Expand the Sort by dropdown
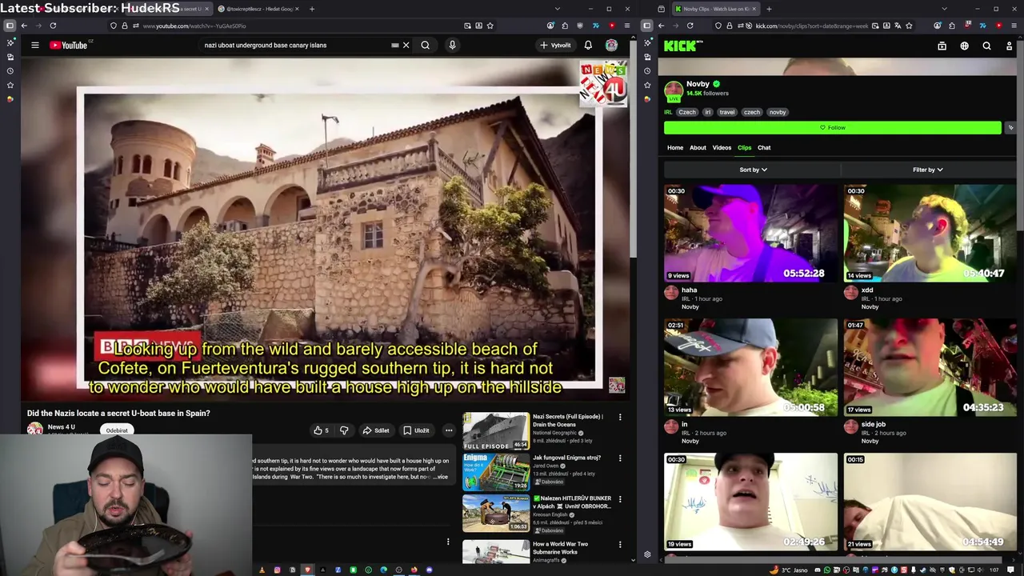Screen dimensions: 1024x576 (x=753, y=170)
